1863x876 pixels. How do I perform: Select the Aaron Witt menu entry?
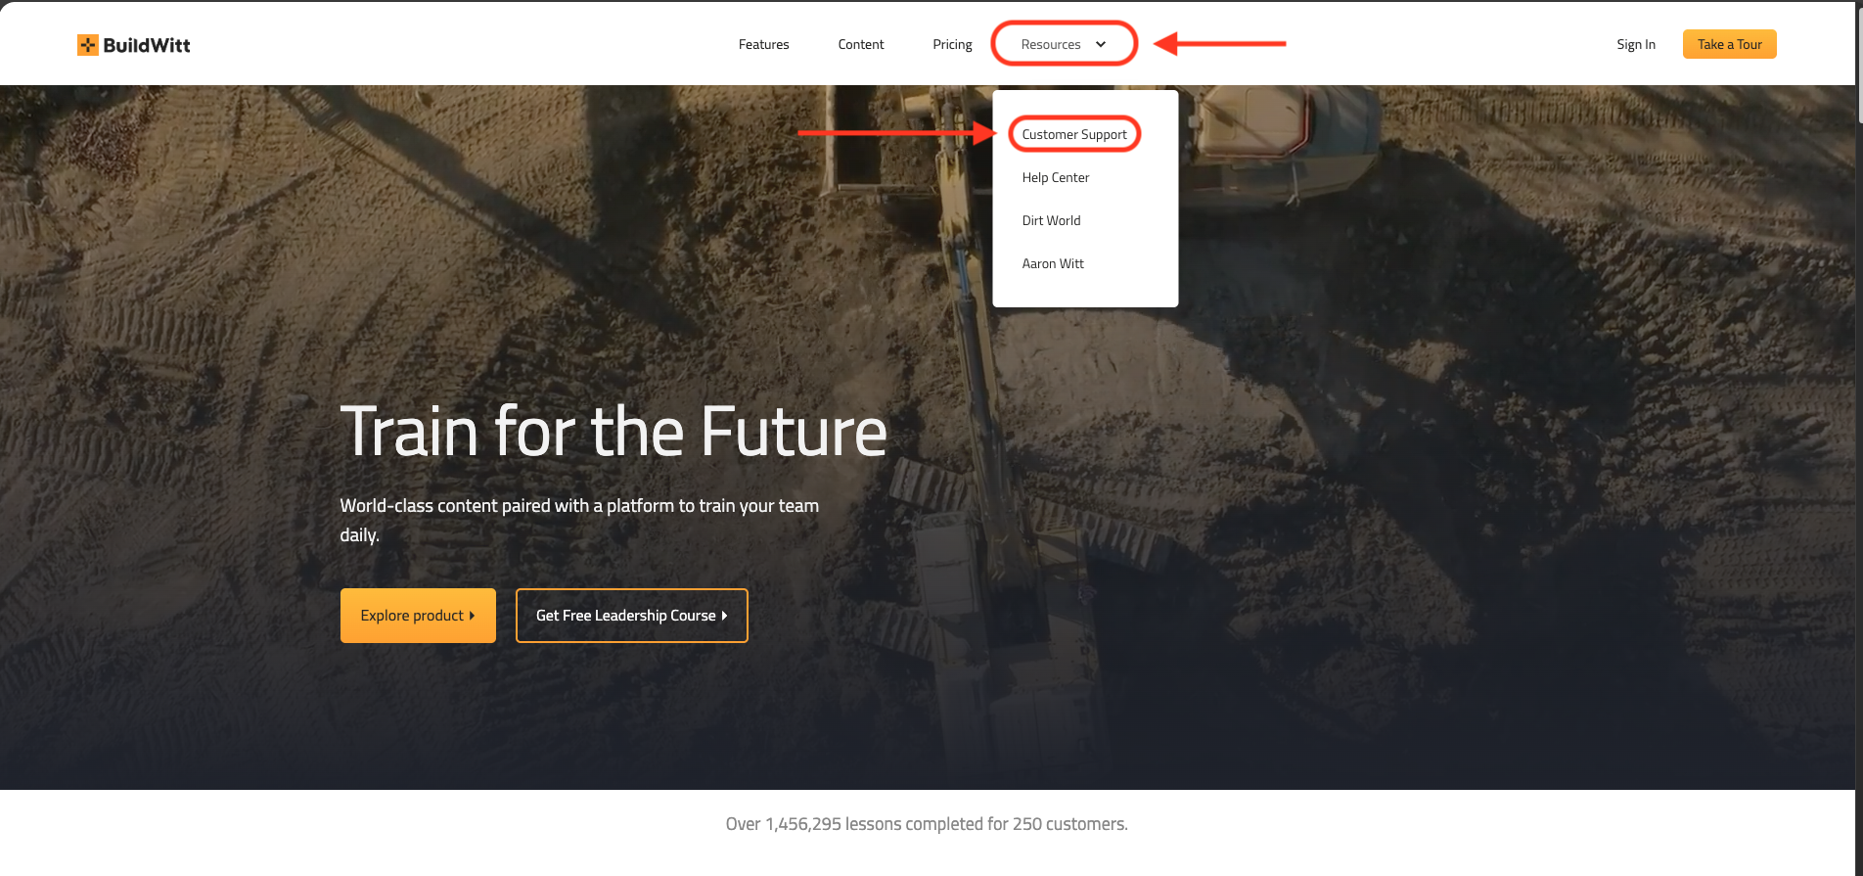click(1053, 263)
